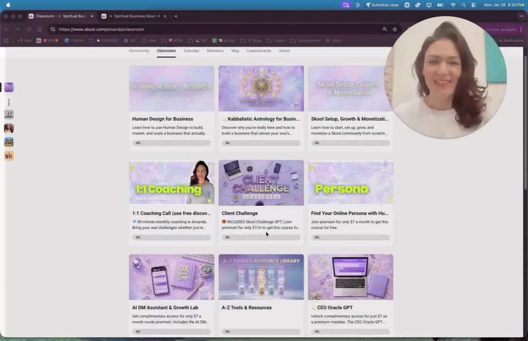Click the browser forward arrow
Viewport: 528px width, 341px height.
[x=18, y=29]
